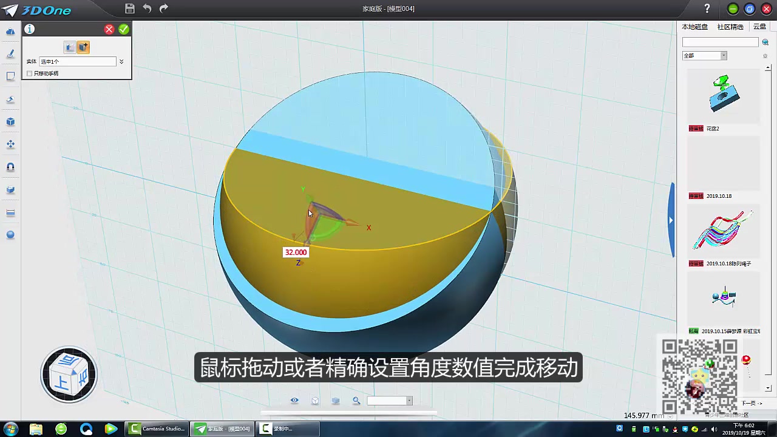Open the 2019.10.18阵列绳子 model thumbnail
777x437 pixels.
pyautogui.click(x=723, y=232)
